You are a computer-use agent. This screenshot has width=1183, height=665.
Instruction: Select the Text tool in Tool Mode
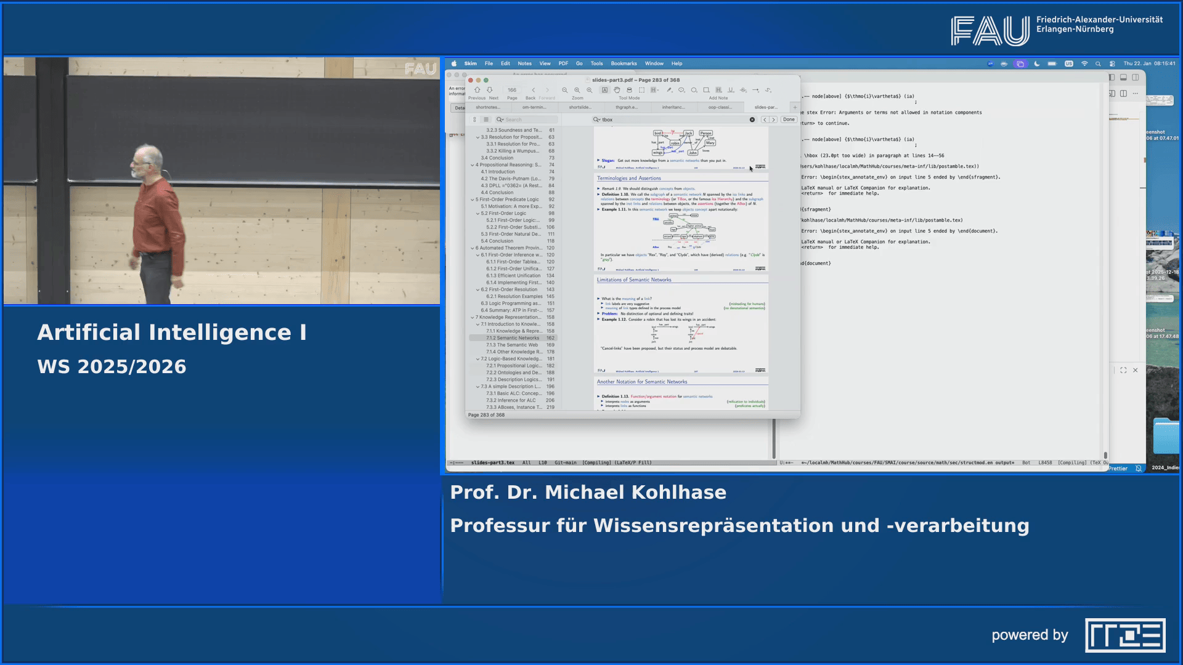pos(604,90)
